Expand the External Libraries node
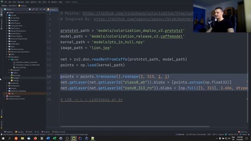Image resolution: width=251 pixels, height=141 pixels. [4, 96]
